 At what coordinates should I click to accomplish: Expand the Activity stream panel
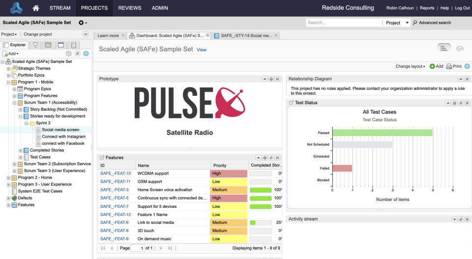click(x=454, y=219)
